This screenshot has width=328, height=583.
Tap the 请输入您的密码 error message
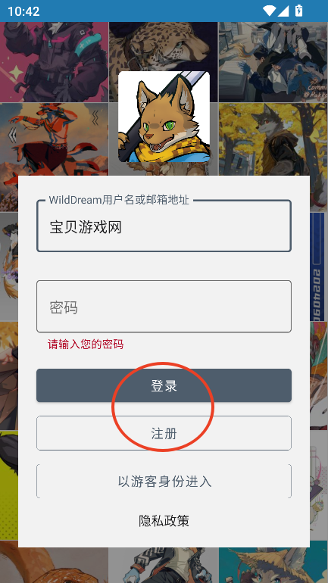86,344
